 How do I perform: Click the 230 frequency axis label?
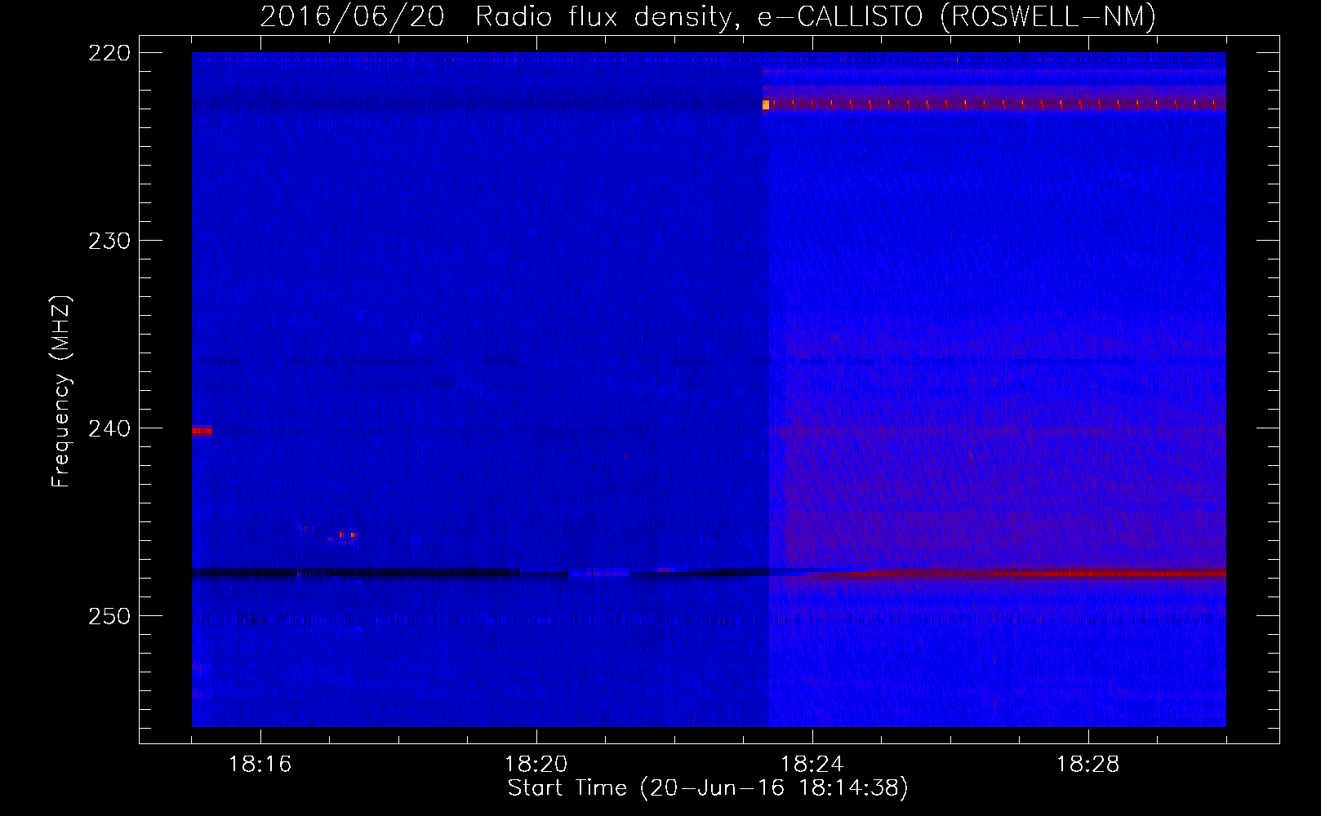tap(109, 241)
